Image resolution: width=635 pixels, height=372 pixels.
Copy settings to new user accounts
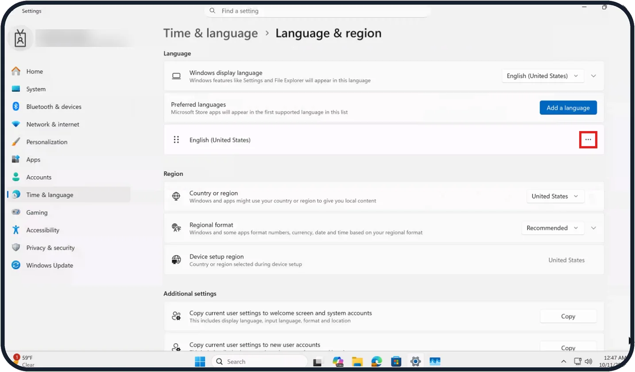pos(568,347)
